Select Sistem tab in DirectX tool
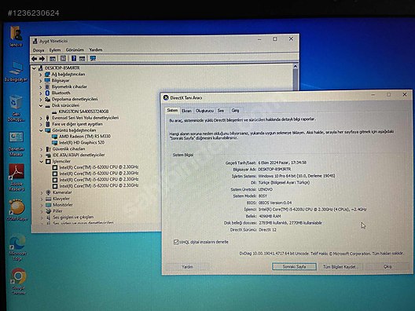The image size is (415, 311). click(172, 110)
